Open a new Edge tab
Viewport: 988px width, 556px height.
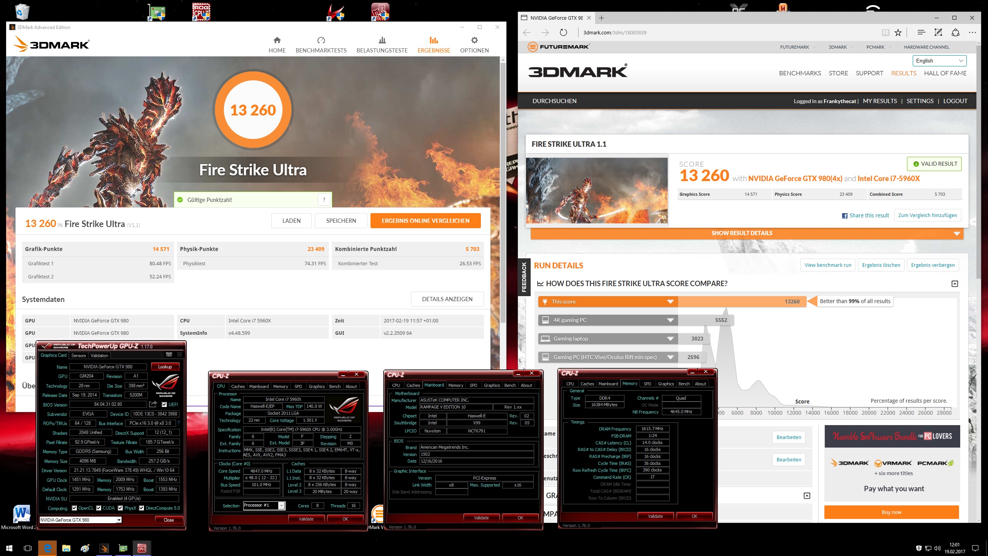coord(601,18)
